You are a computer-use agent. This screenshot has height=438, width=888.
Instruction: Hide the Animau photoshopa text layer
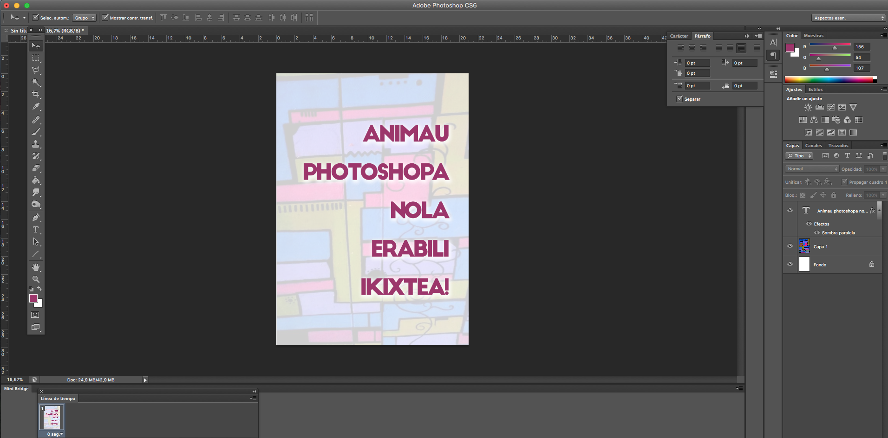(x=790, y=210)
